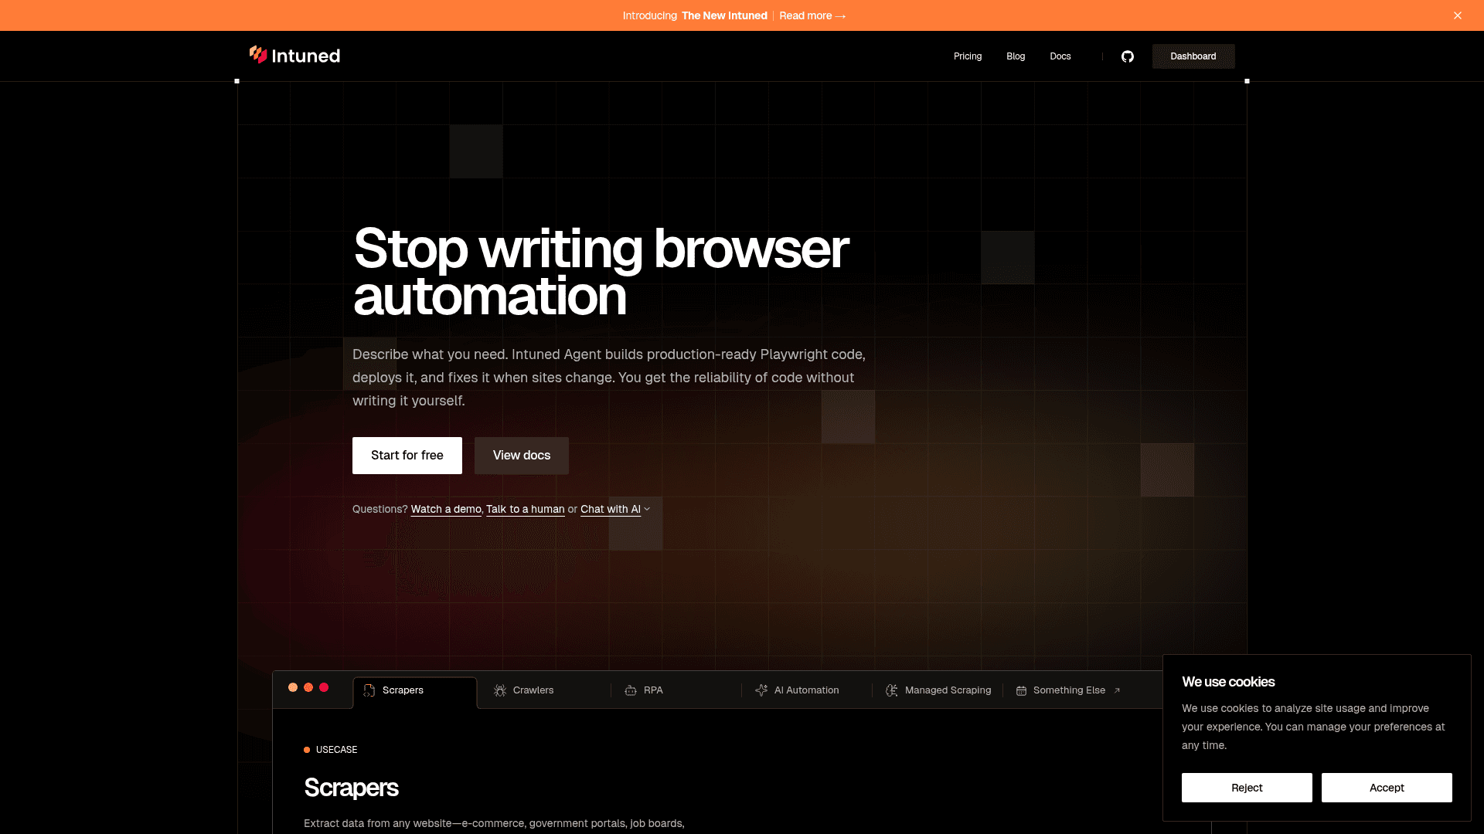Click the 'Scrapers' section heading
This screenshot has width=1484, height=834.
(x=351, y=788)
